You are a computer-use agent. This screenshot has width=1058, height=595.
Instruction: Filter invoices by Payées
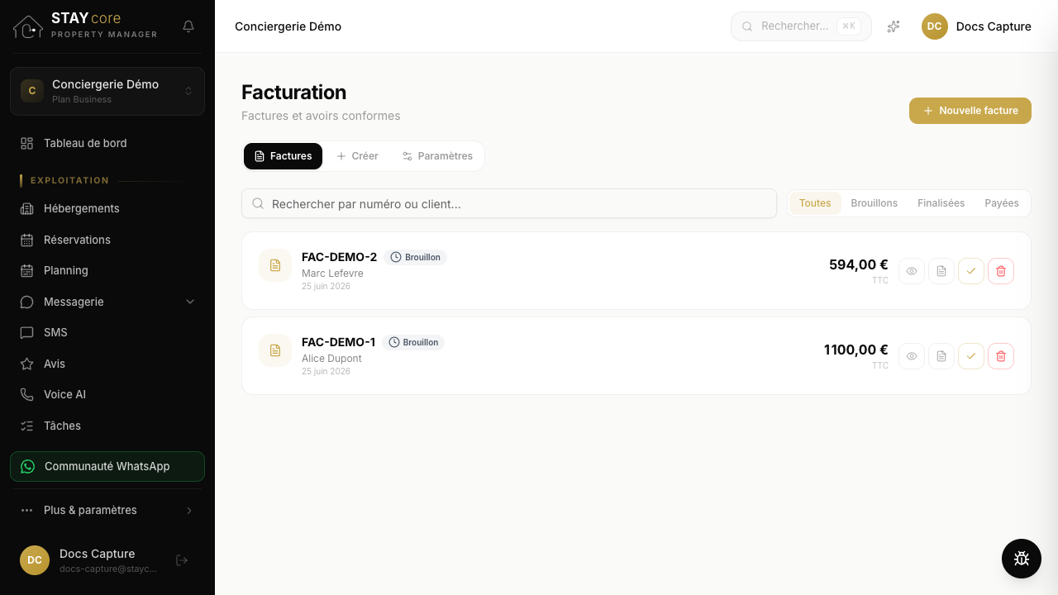pyautogui.click(x=1002, y=203)
